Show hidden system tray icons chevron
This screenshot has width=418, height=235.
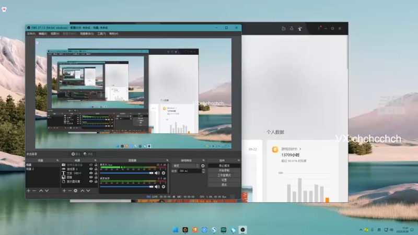click(x=361, y=230)
